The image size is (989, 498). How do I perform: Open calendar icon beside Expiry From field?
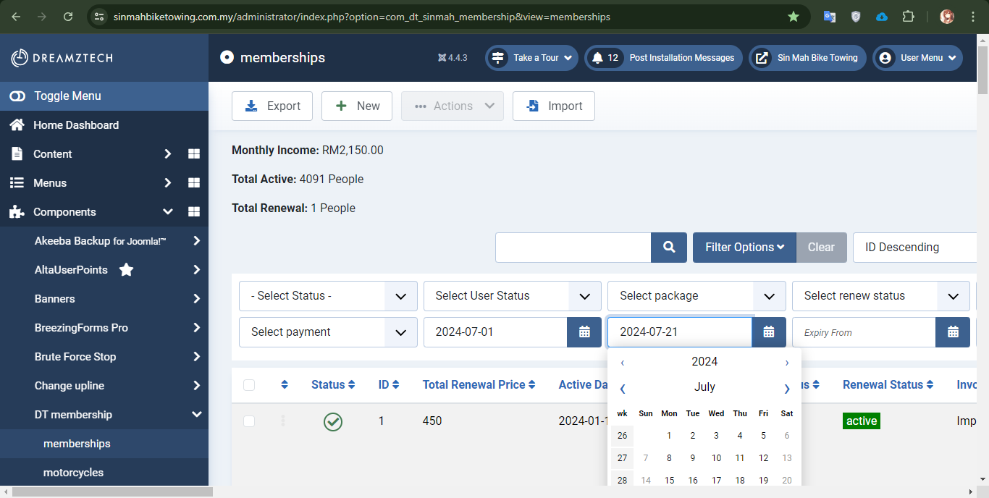[953, 332]
